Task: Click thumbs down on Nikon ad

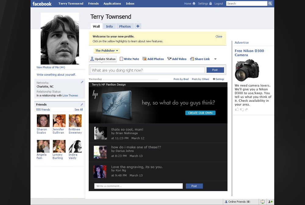Action: pyautogui.click(x=242, y=110)
